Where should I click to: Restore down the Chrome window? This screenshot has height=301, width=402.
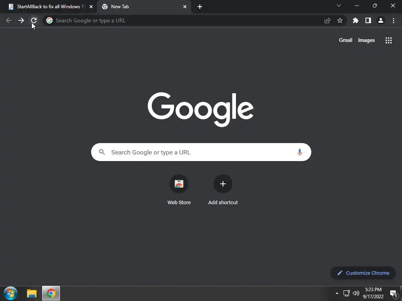point(375,5)
